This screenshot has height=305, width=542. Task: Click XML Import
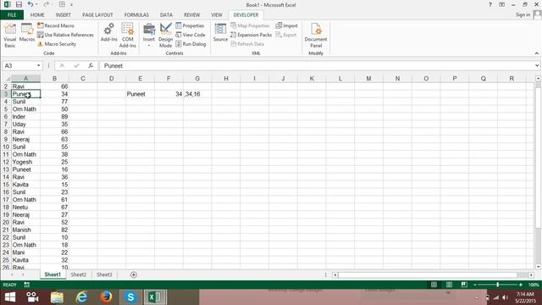pyautogui.click(x=286, y=25)
